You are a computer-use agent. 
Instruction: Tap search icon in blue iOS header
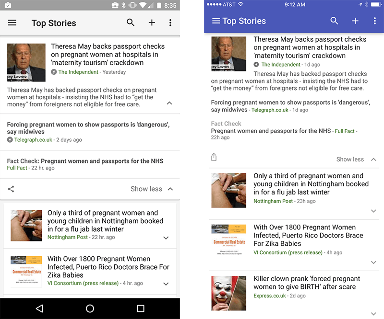pos(335,21)
